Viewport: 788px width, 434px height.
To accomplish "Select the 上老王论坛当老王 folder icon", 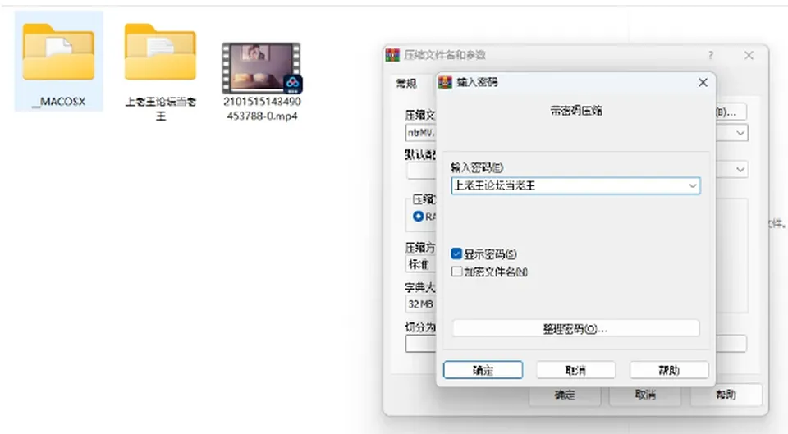I will pos(160,52).
